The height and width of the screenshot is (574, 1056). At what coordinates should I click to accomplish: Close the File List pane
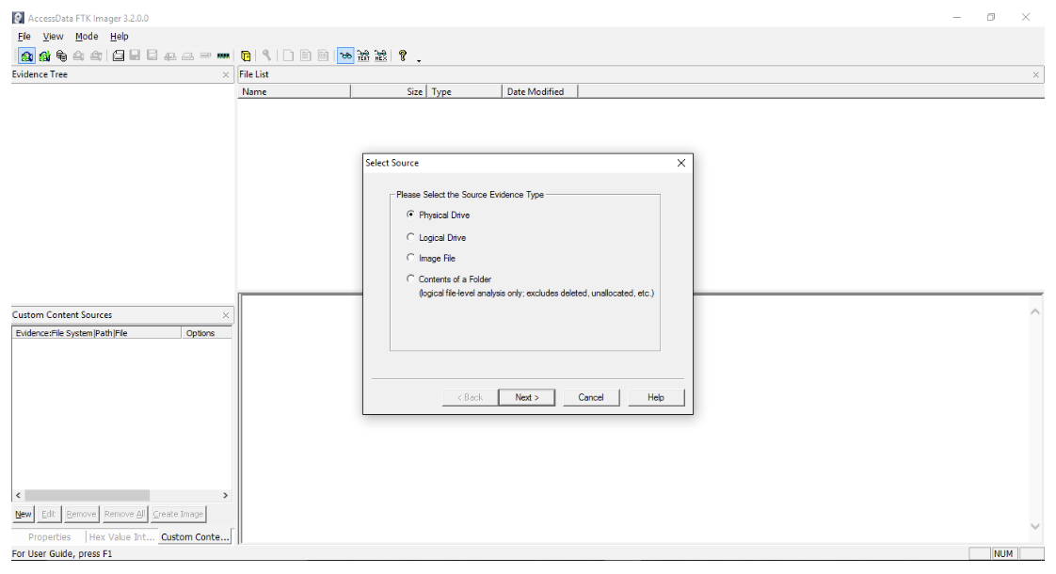pyautogui.click(x=1036, y=74)
